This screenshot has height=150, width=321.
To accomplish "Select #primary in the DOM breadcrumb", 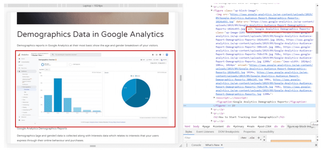I will [238, 127].
